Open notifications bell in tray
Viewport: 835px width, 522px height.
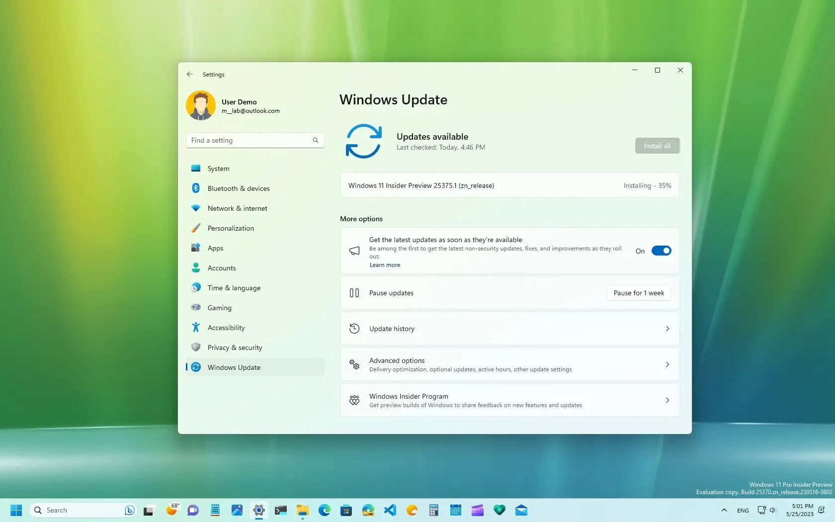[822, 510]
